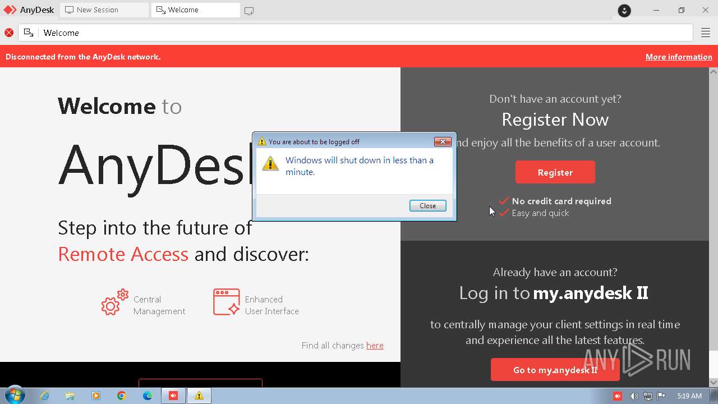Click the 'Remote Access' red text
This screenshot has width=718, height=404.
[x=123, y=254]
